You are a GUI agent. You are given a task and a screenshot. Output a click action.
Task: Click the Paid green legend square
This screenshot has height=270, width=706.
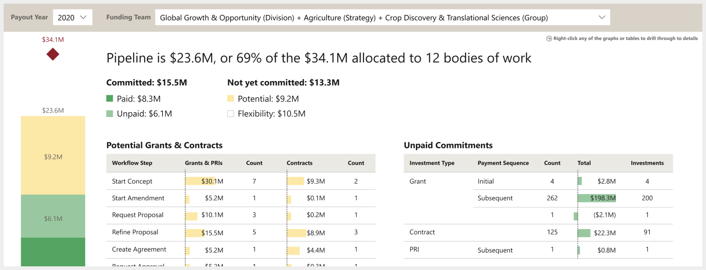[110, 98]
